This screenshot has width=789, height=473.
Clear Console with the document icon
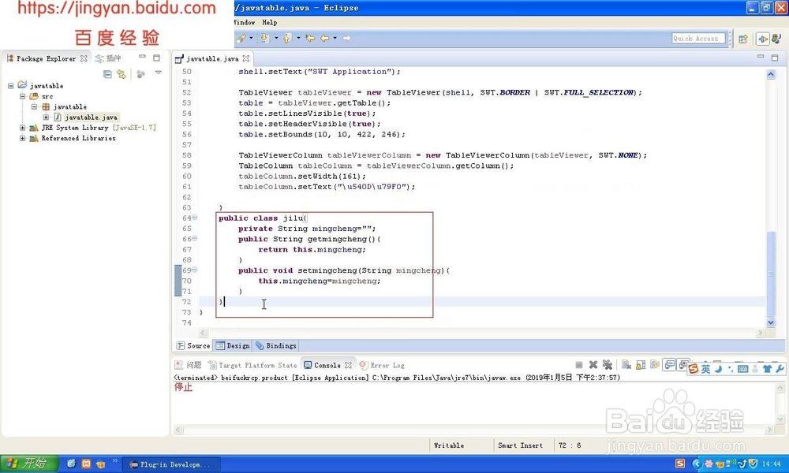click(x=626, y=365)
